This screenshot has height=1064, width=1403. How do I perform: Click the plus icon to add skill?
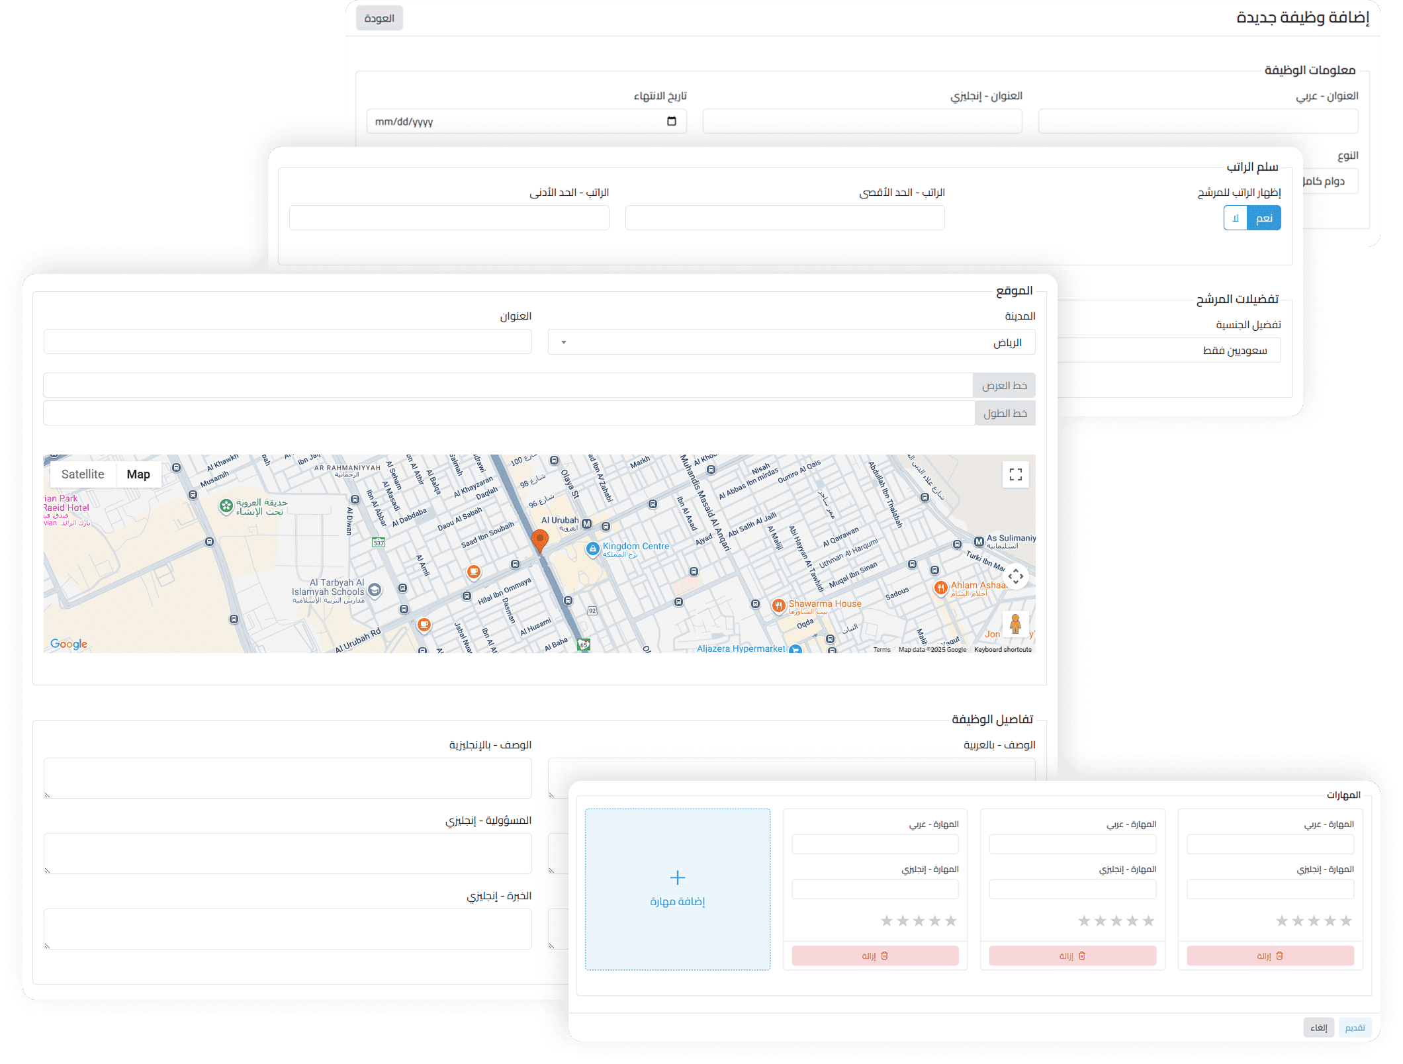677,877
